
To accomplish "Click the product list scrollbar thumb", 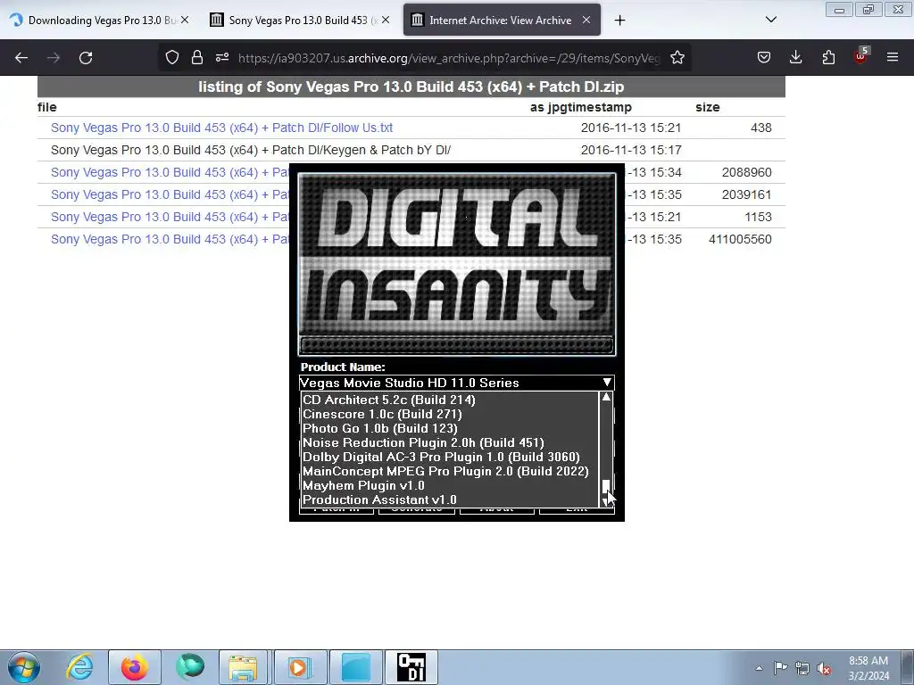I will 606,486.
